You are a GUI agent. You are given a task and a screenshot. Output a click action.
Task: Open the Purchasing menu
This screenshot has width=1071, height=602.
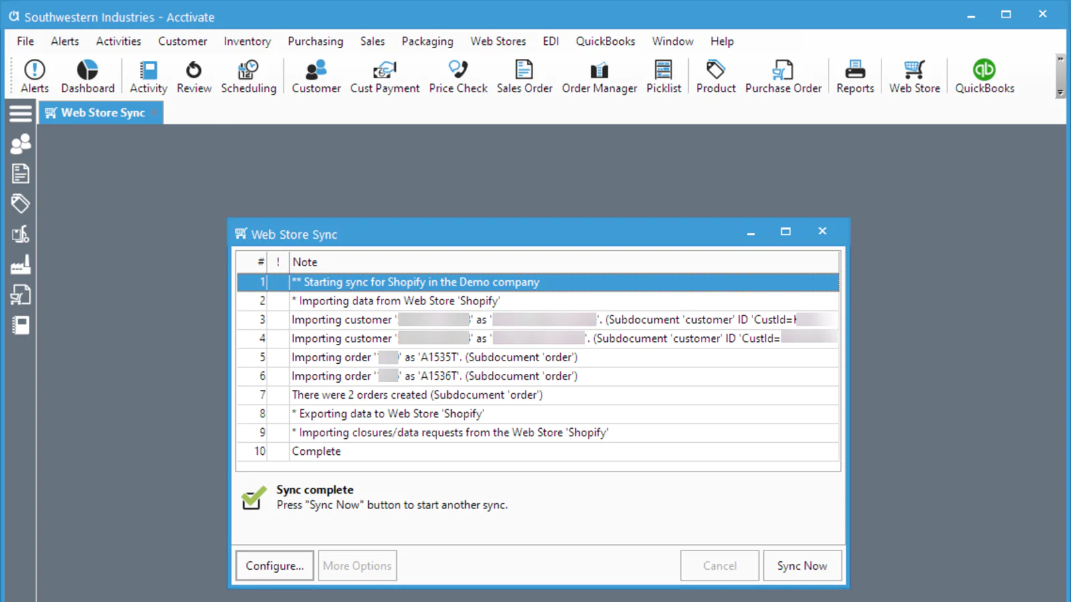[315, 41]
